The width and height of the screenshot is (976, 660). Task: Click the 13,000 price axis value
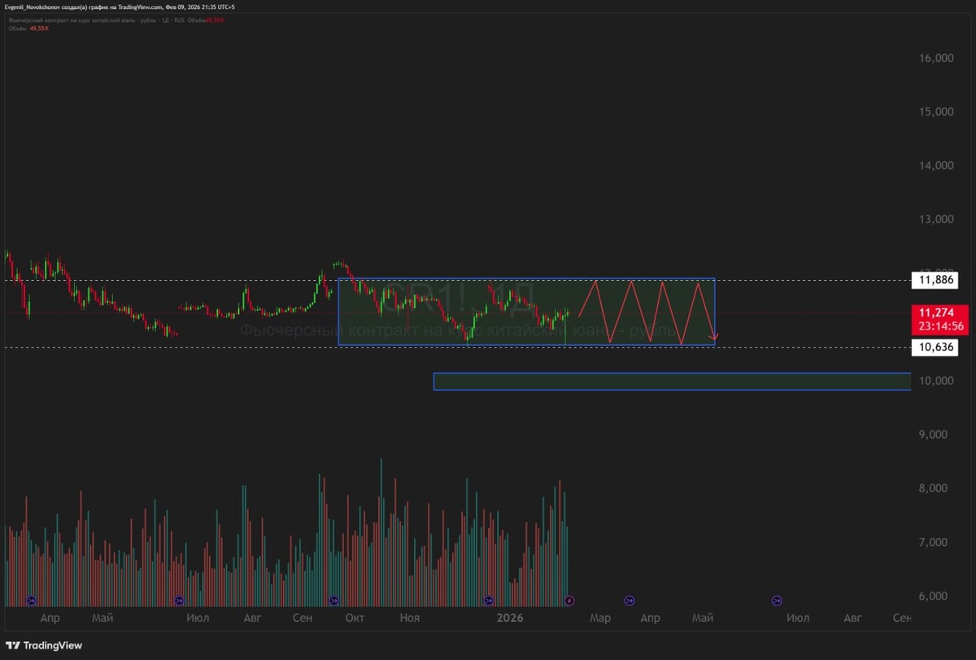click(x=935, y=219)
